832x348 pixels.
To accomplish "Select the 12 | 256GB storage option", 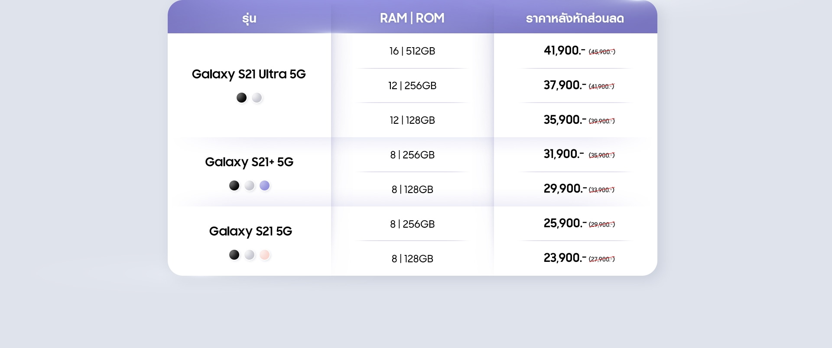I will click(x=412, y=86).
